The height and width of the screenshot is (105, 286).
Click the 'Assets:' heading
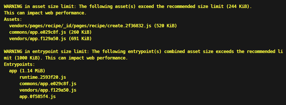13,19
